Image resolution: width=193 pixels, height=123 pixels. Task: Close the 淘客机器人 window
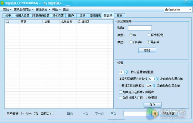pos(186,2)
